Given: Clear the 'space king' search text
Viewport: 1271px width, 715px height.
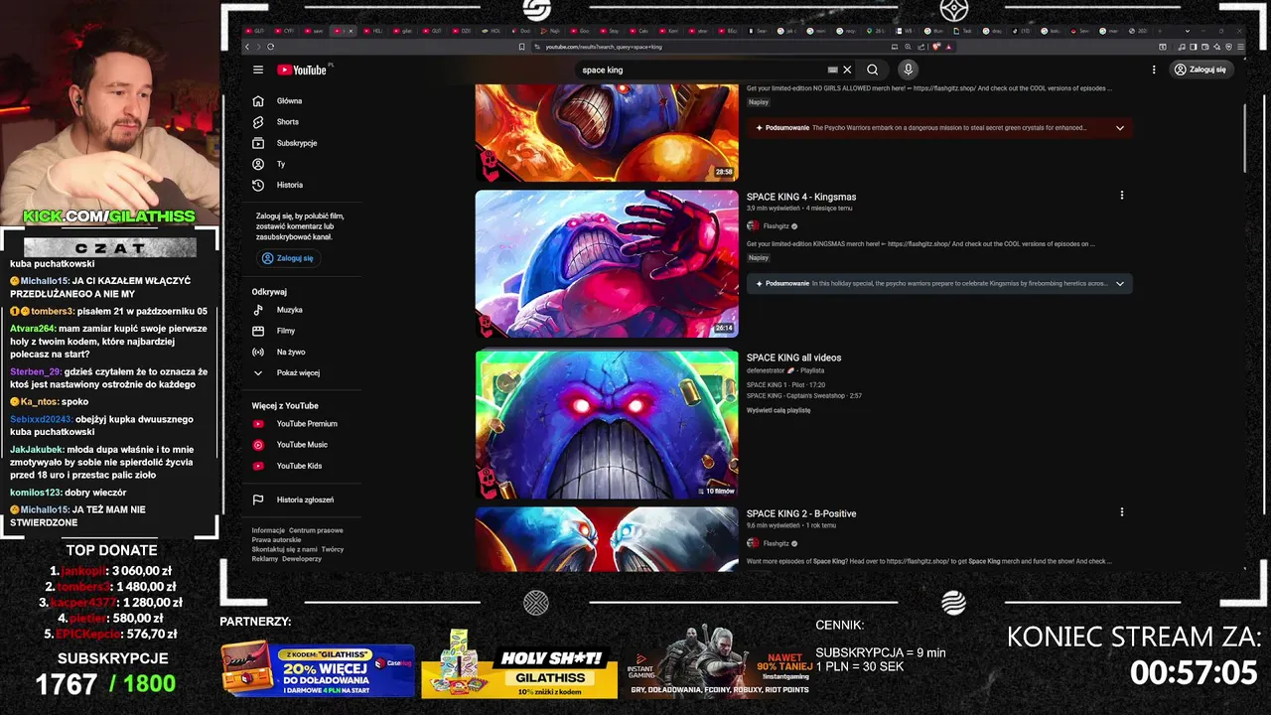Looking at the screenshot, I should pyautogui.click(x=847, y=70).
